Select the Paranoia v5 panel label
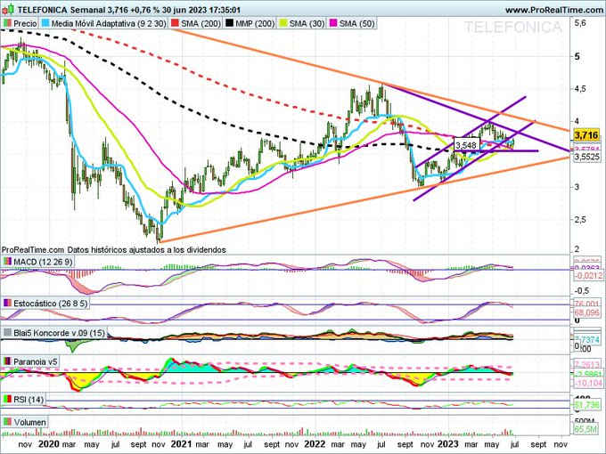 36,361
